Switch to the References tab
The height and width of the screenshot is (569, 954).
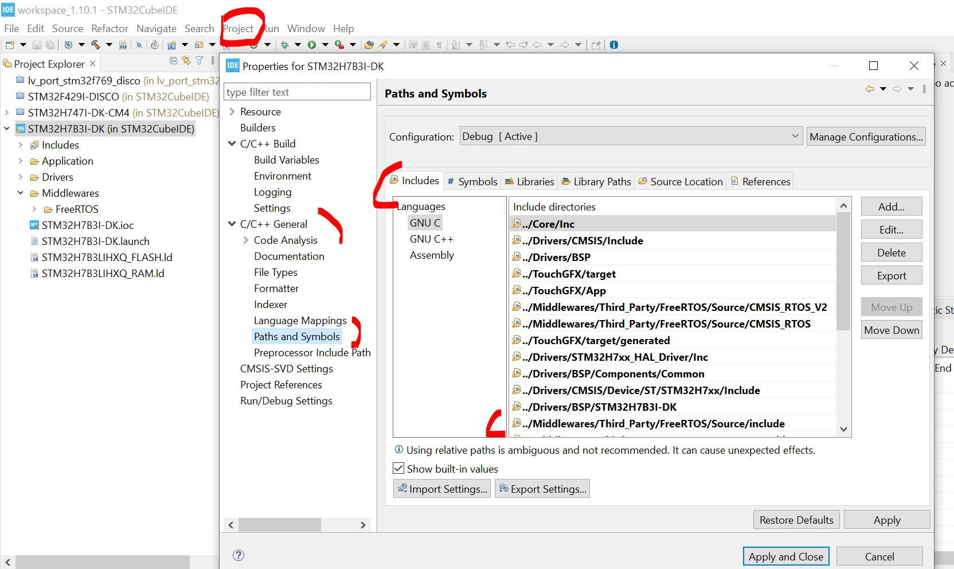coord(760,182)
